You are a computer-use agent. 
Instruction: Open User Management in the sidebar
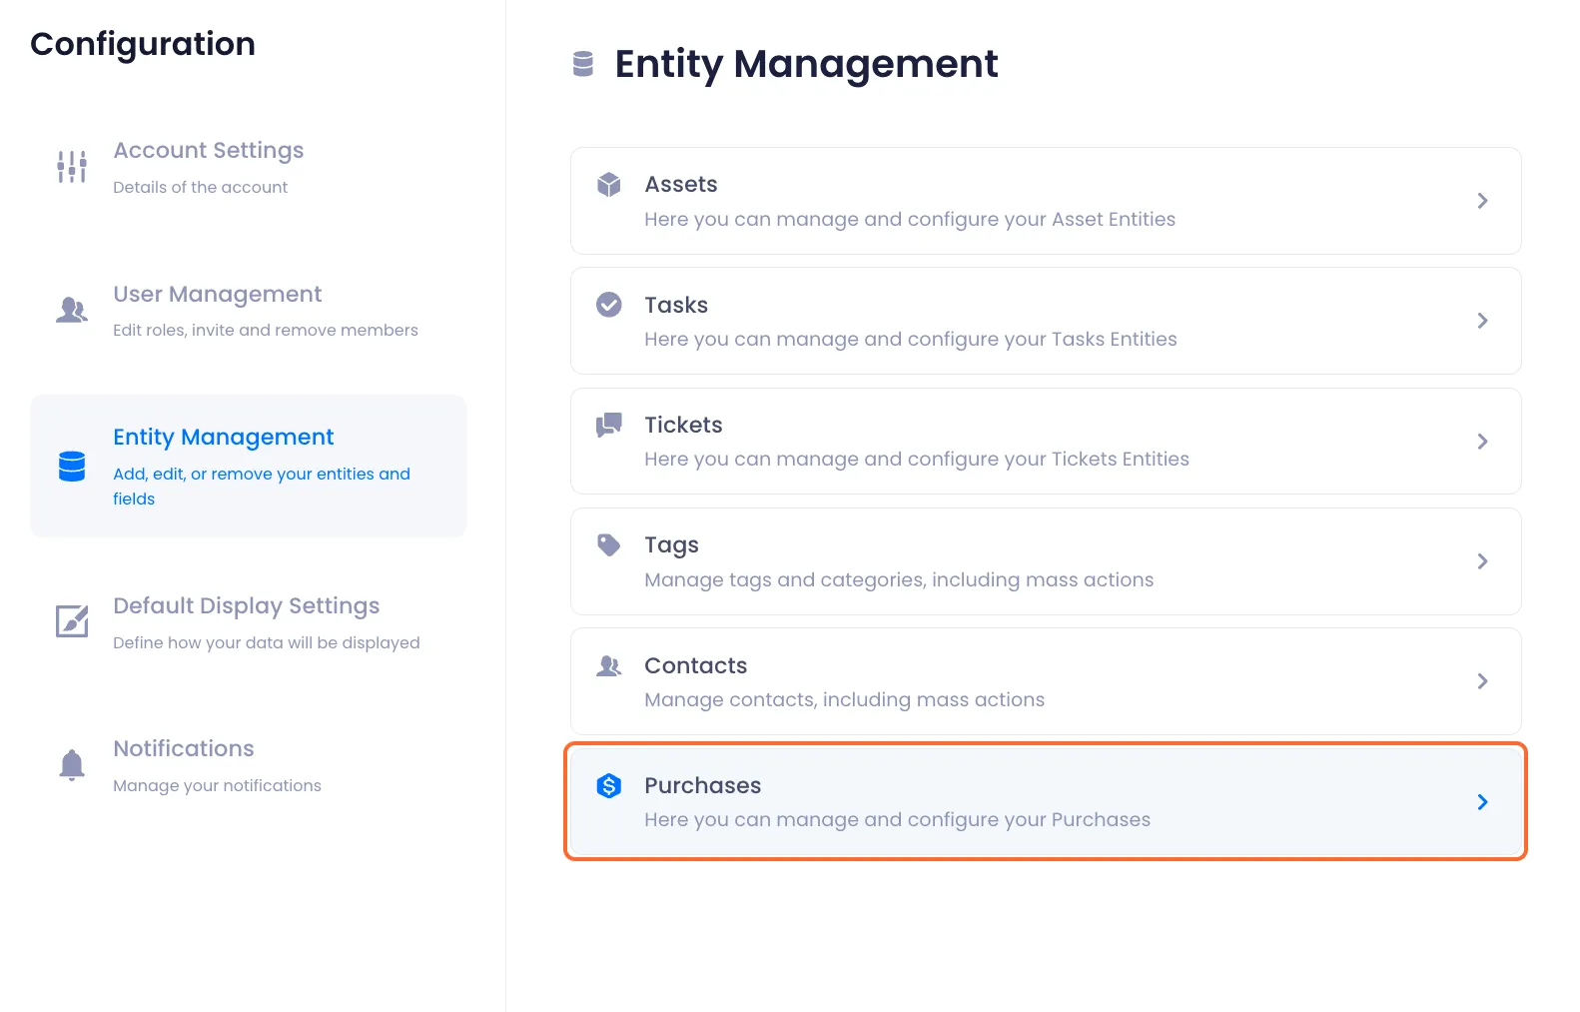218,295
